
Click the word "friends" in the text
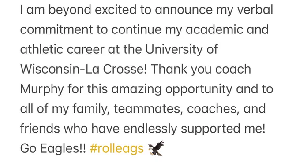coord(40,128)
